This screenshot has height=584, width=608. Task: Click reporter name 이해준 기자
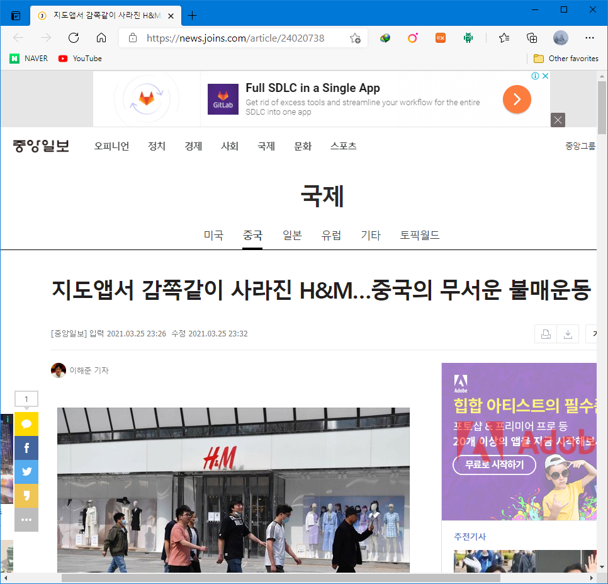pos(89,370)
